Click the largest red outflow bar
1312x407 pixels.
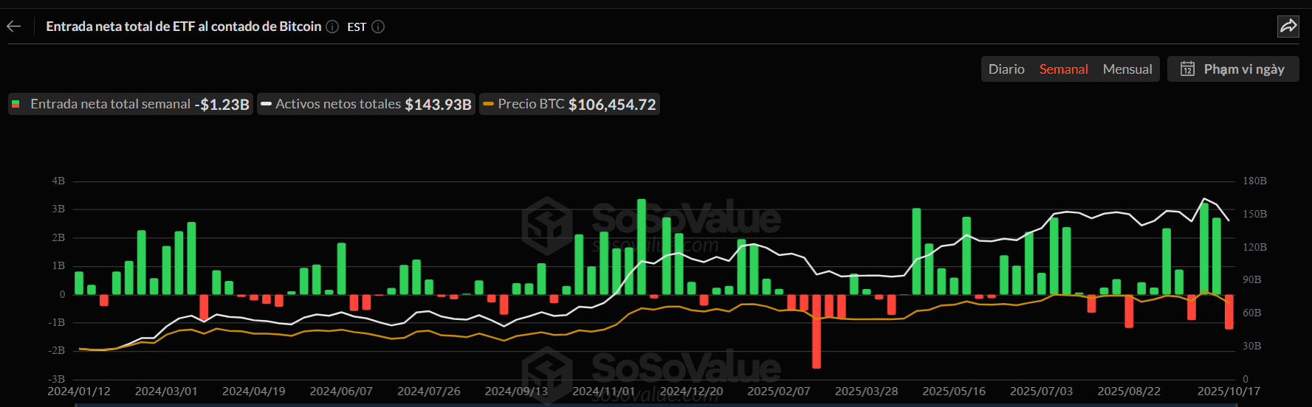(816, 332)
